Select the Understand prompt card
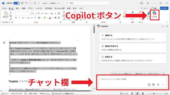The height and width of the screenshot is (95, 170). pos(133,37)
